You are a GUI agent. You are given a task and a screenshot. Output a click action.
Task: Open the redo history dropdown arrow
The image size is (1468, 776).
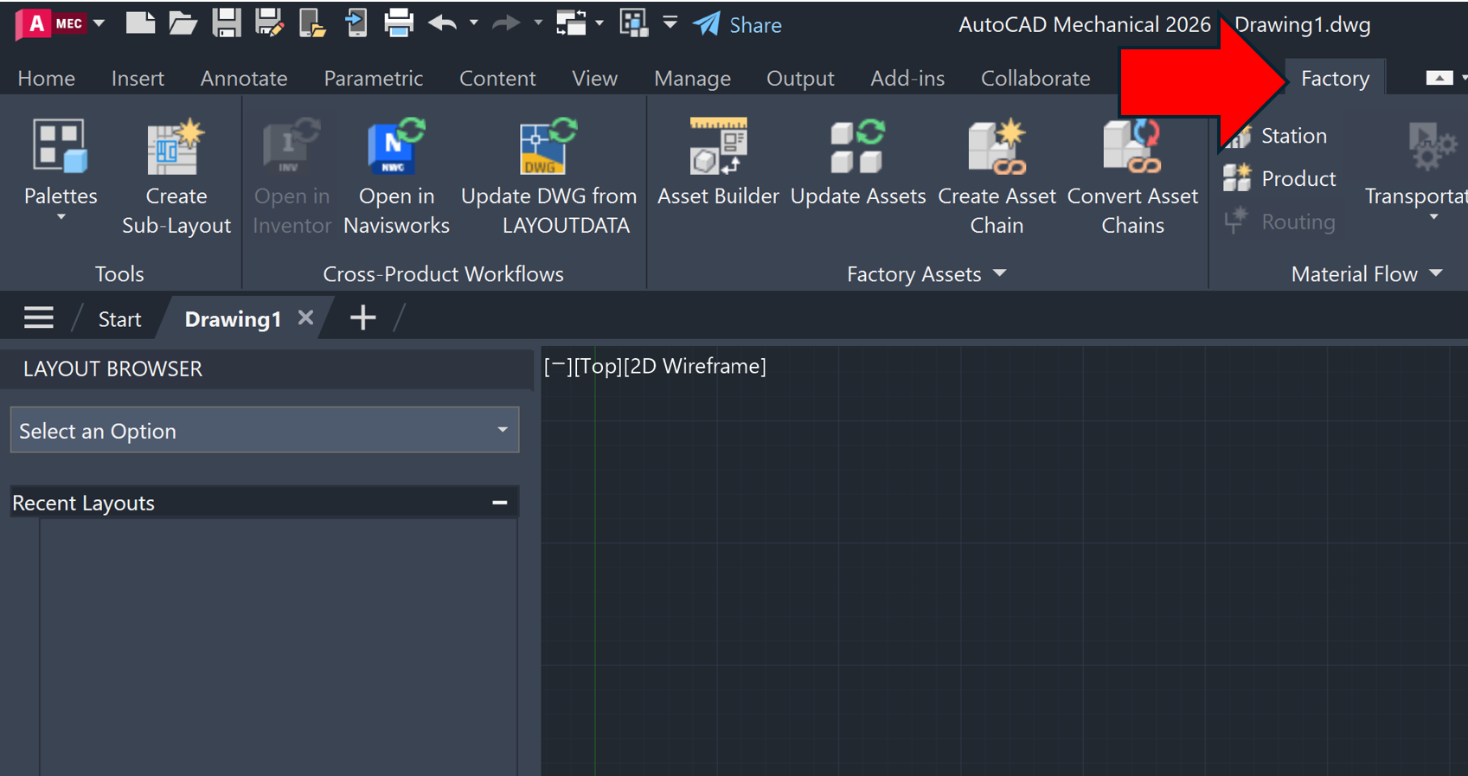coord(537,23)
